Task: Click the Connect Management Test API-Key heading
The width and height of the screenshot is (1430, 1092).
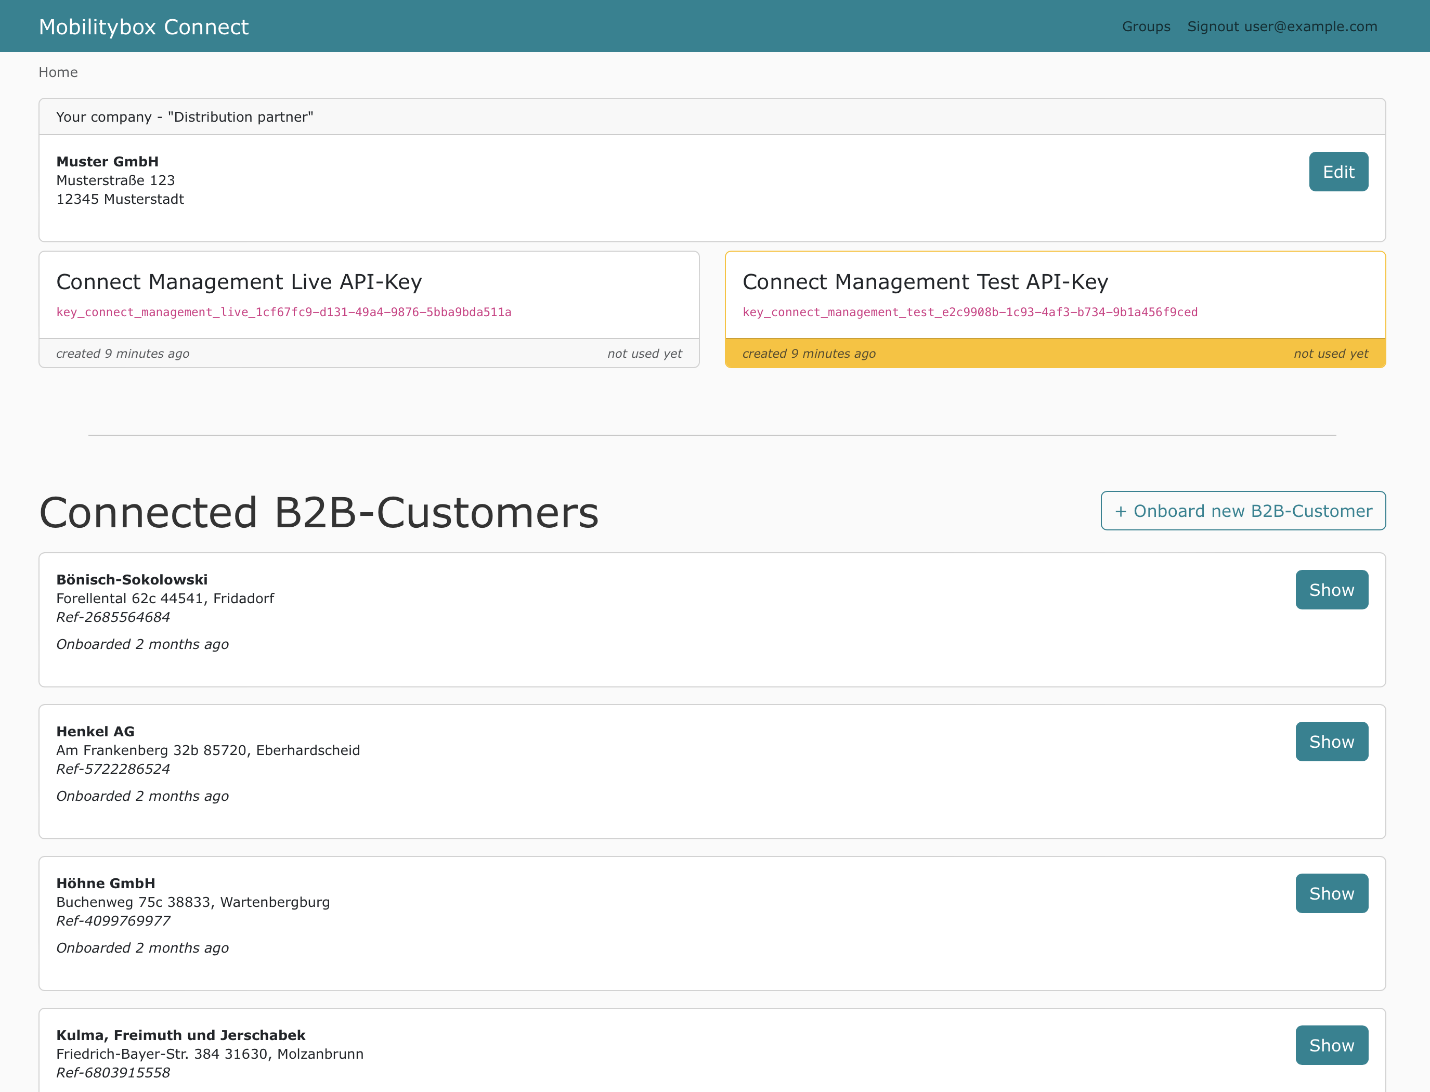Action: point(925,281)
